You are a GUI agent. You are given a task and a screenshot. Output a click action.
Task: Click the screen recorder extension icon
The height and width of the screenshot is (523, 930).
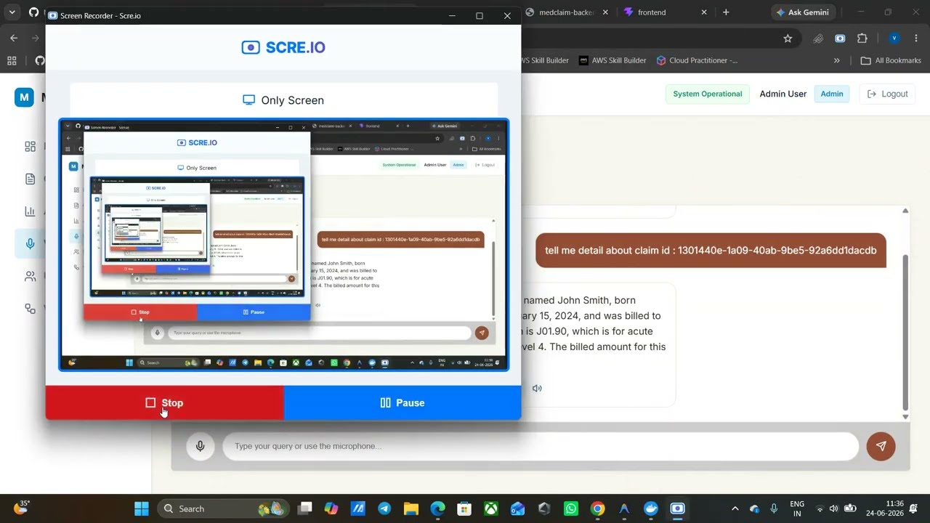pos(840,38)
